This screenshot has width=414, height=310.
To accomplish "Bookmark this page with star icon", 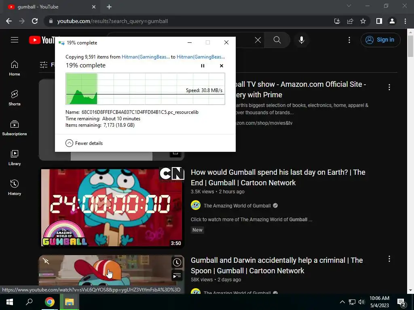I will (363, 21).
